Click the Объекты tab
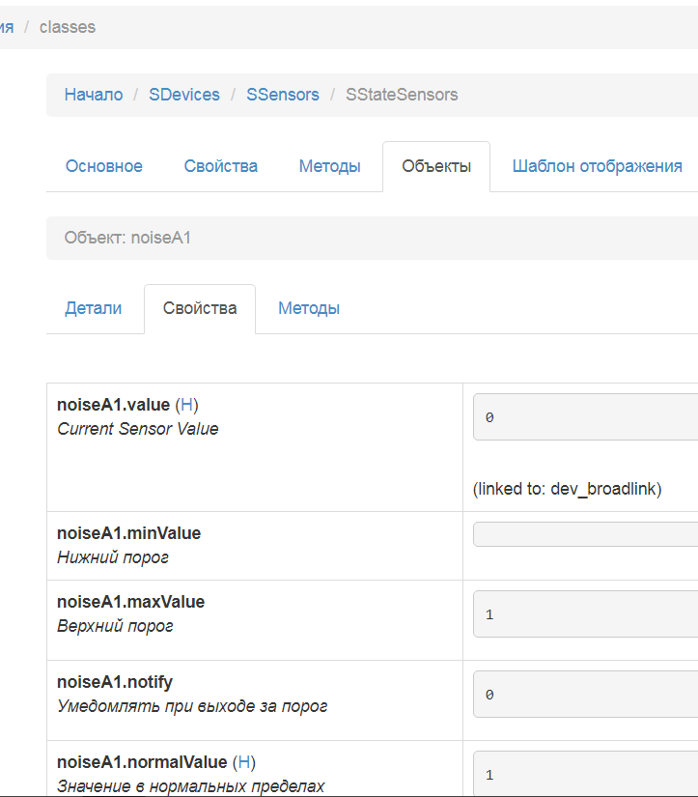The width and height of the screenshot is (698, 797). pyautogui.click(x=436, y=166)
